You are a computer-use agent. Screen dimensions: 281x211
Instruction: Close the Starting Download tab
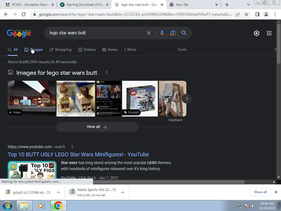pos(107,5)
